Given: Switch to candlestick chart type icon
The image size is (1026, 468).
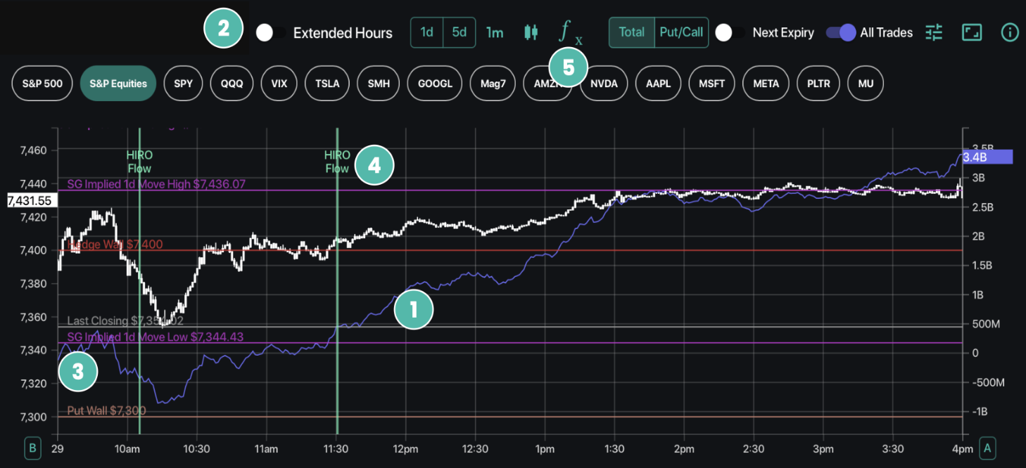Looking at the screenshot, I should 531,32.
